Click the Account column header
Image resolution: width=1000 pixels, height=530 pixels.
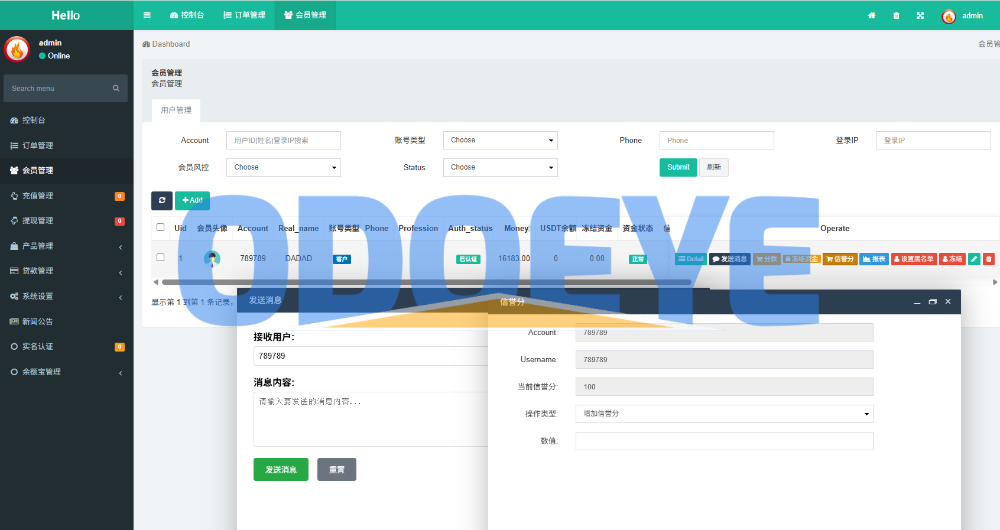[x=253, y=229]
